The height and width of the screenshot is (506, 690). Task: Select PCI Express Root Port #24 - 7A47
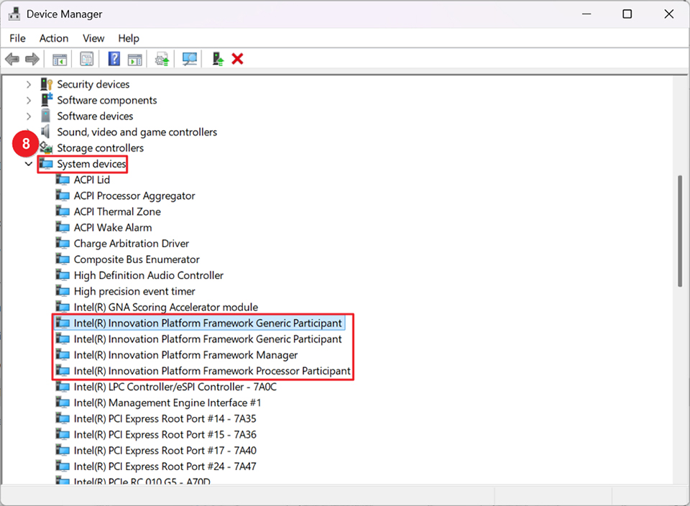tap(165, 466)
